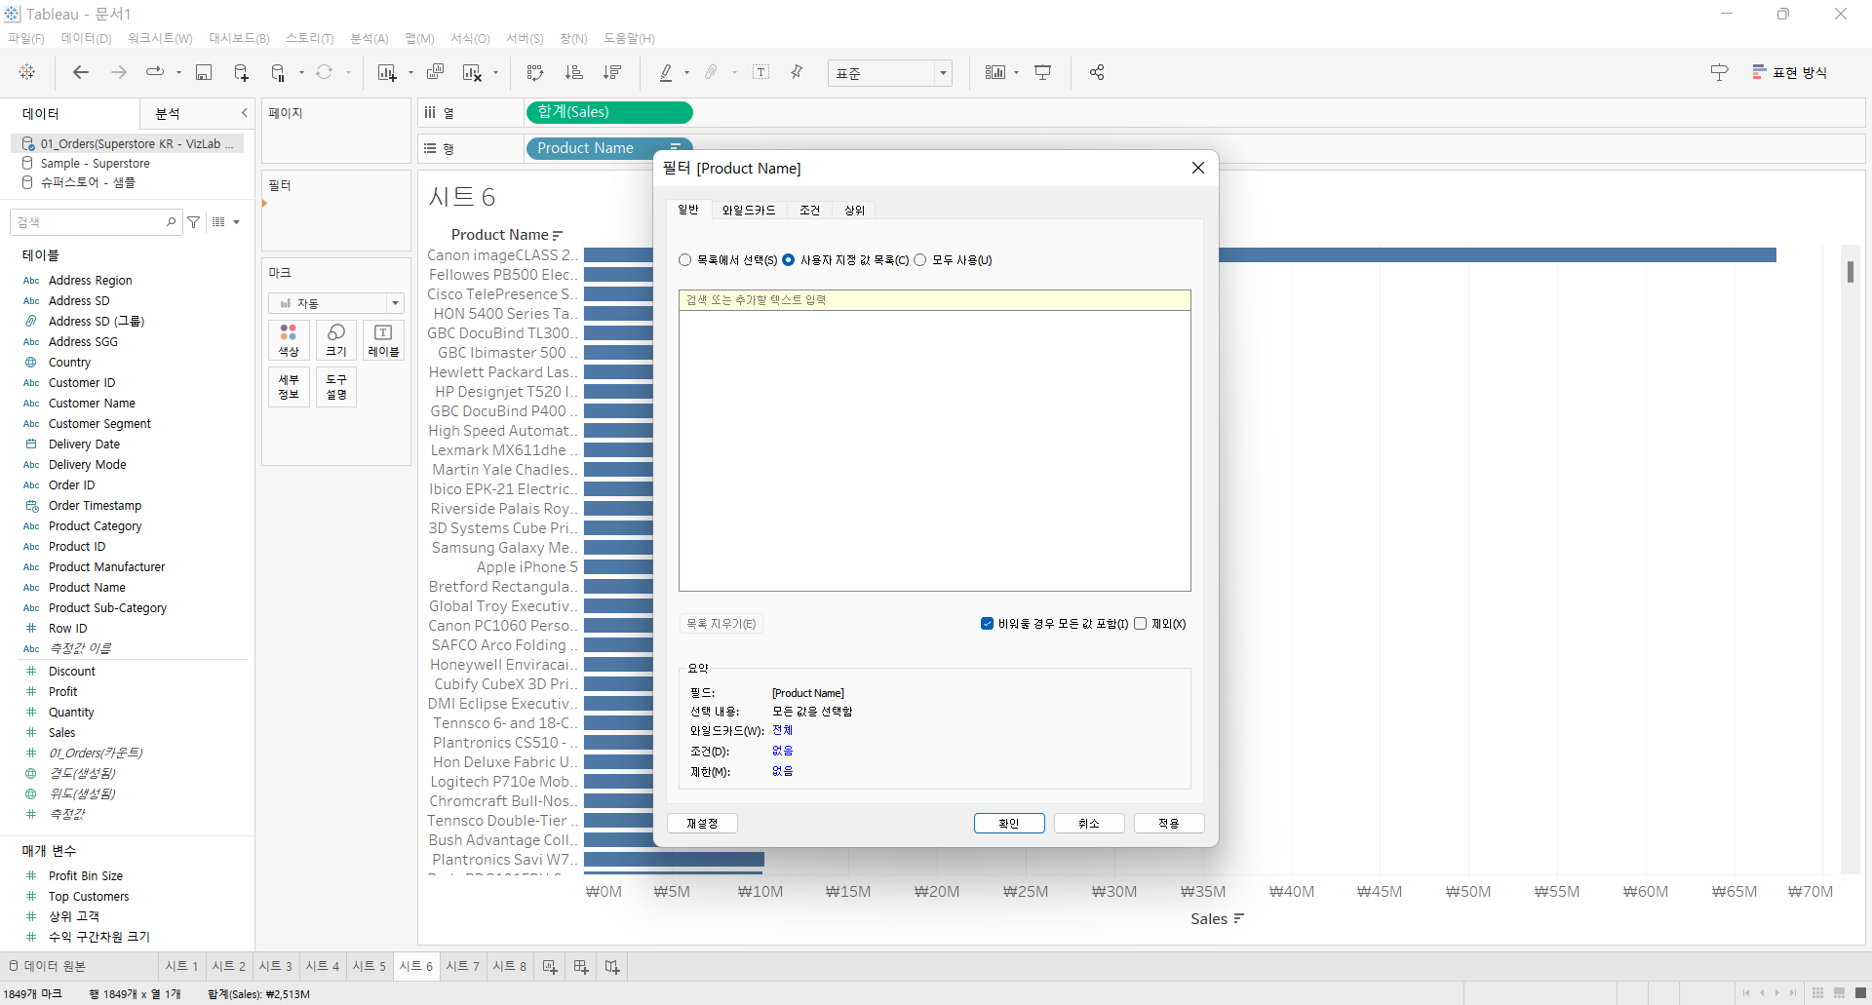1872x1005 pixels.
Task: Toggle the Exclude (제외) checkbox
Action: tap(1140, 624)
